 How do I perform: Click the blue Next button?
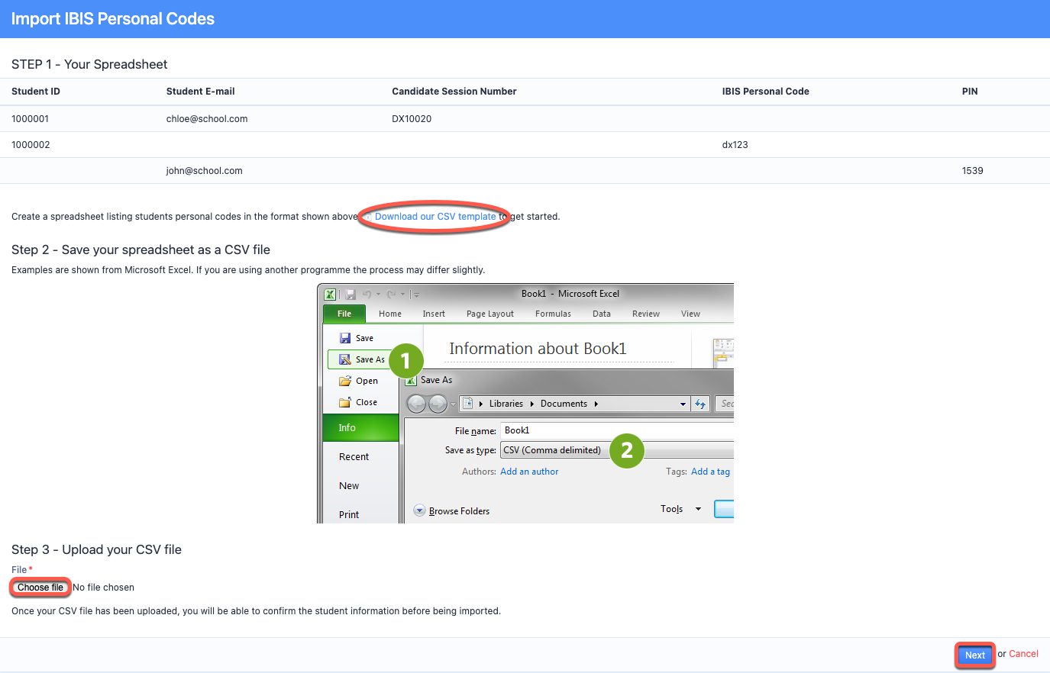(x=974, y=655)
